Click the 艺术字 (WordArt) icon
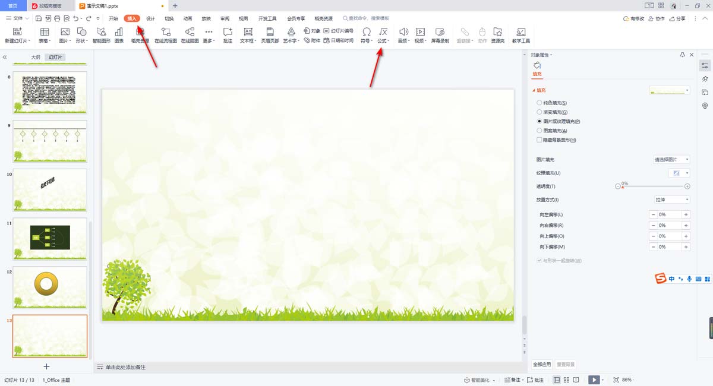 291,31
